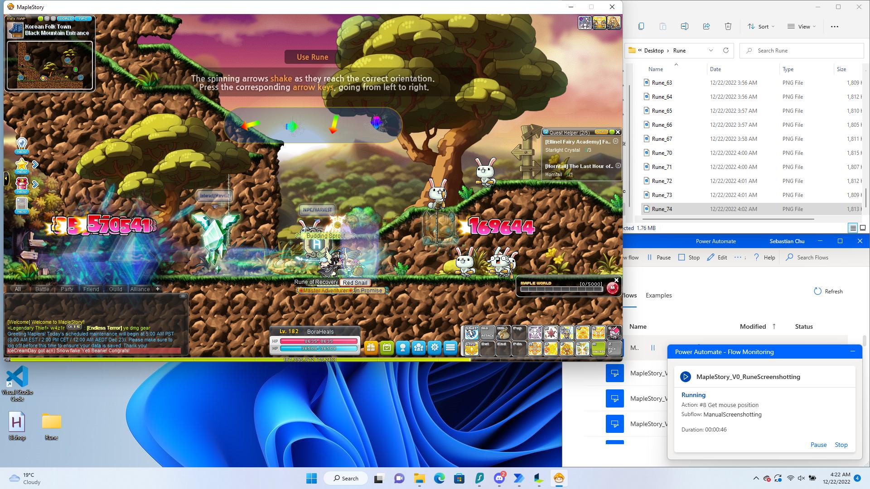Open the View dropdown in File Explorer
This screenshot has width=870, height=489.
(801, 26)
